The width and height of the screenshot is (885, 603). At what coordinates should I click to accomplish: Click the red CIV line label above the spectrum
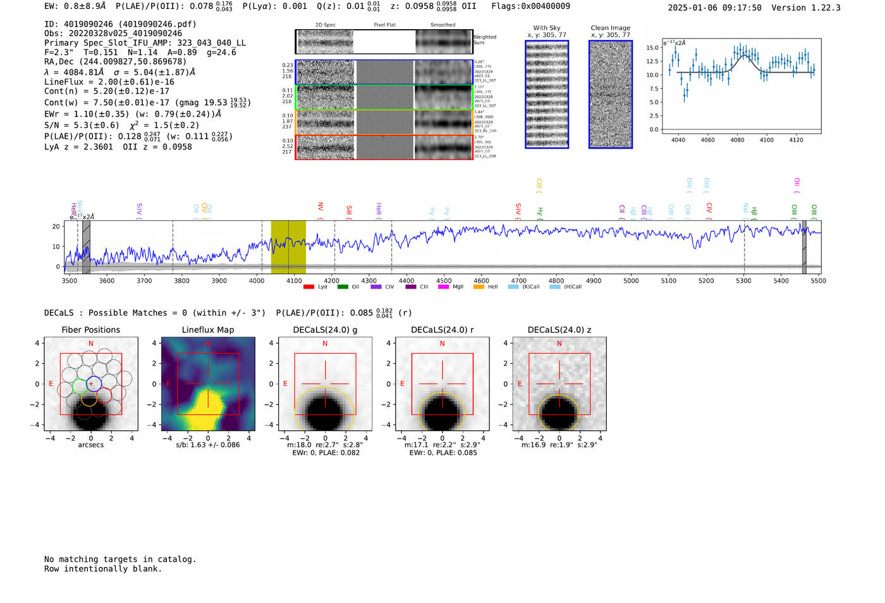click(x=709, y=211)
